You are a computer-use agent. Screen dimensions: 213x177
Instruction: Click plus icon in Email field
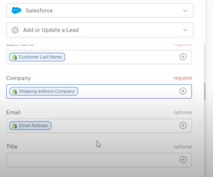[x=183, y=125]
